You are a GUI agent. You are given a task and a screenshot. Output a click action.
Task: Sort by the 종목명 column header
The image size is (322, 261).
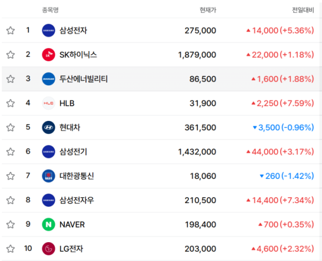click(x=51, y=10)
